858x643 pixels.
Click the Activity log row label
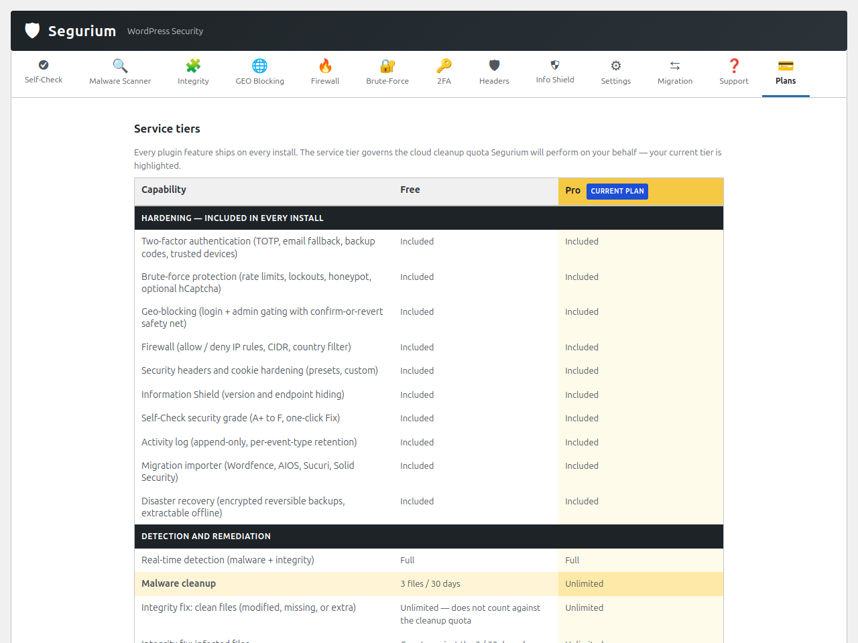click(249, 442)
